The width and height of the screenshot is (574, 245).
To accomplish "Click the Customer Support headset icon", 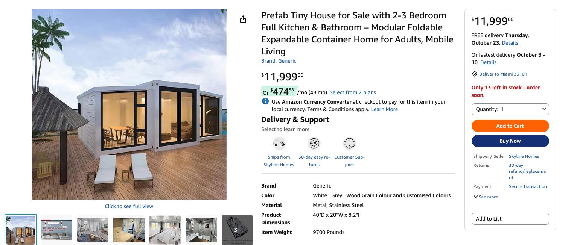I will pyautogui.click(x=349, y=144).
